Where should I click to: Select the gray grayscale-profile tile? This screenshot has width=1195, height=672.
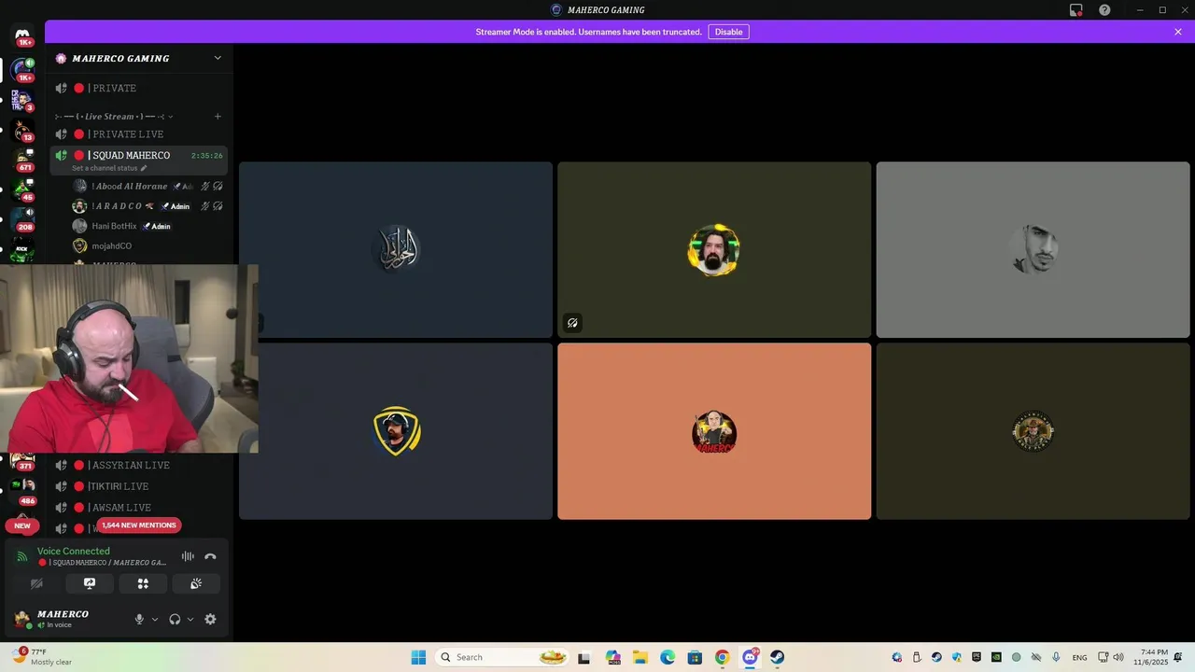coord(1033,249)
